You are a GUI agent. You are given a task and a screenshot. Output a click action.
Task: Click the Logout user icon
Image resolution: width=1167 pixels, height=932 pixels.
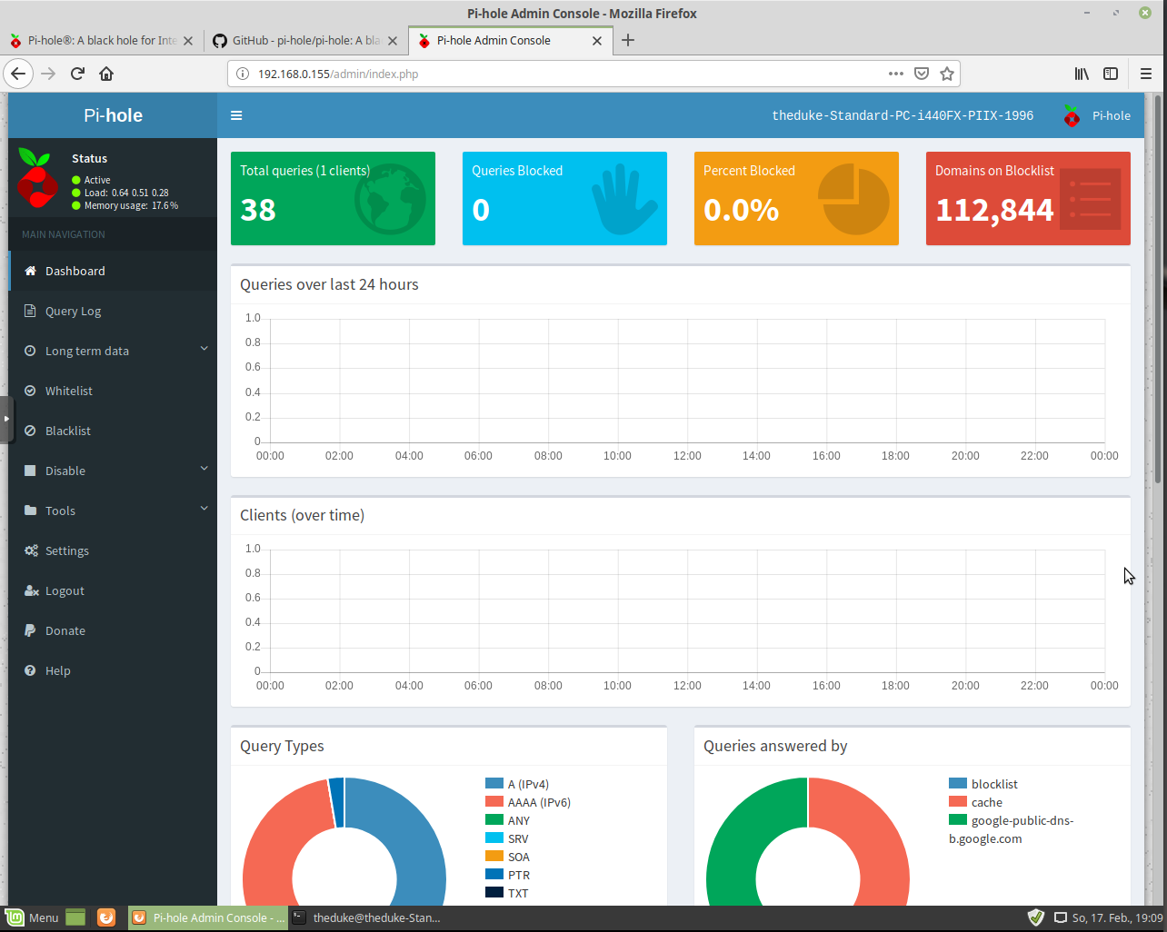[31, 590]
